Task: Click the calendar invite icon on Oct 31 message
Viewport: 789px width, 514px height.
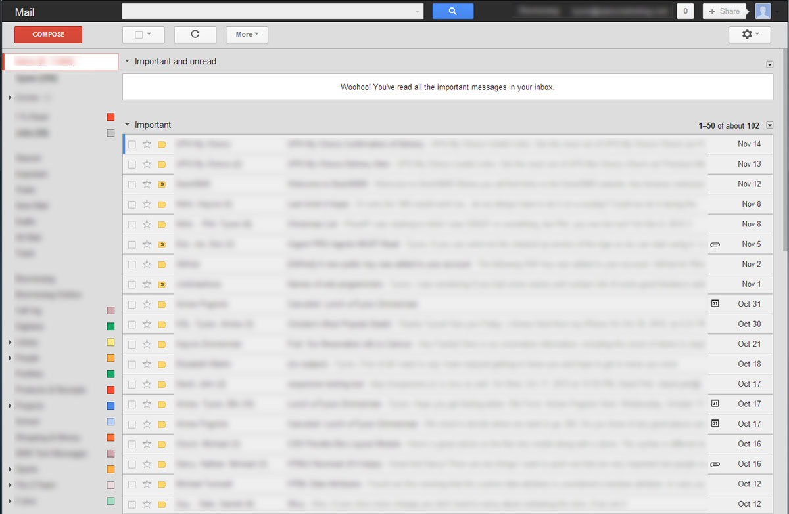Action: point(715,304)
